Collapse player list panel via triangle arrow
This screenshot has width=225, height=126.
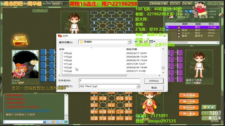tap(192, 46)
